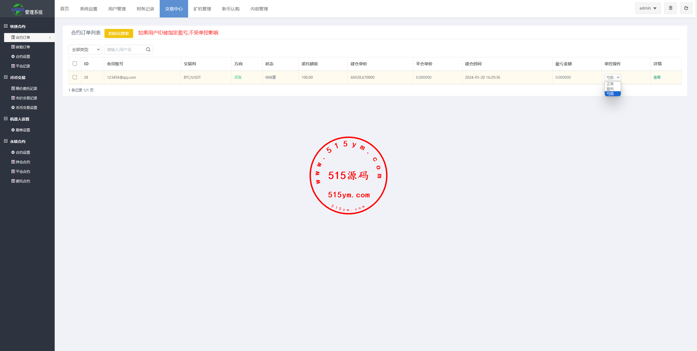Open the 全部类型 type dropdown

[x=85, y=49]
